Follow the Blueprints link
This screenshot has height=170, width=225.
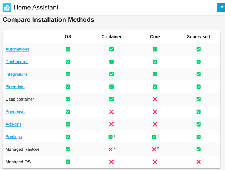coord(15,87)
